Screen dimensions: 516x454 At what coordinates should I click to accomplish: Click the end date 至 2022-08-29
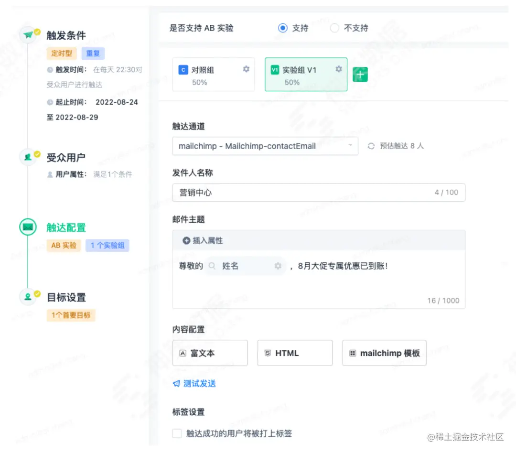tap(73, 117)
